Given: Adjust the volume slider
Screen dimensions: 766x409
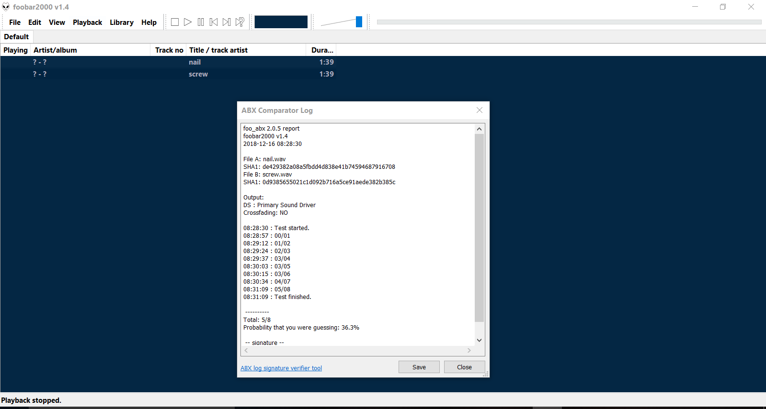Looking at the screenshot, I should pos(359,22).
